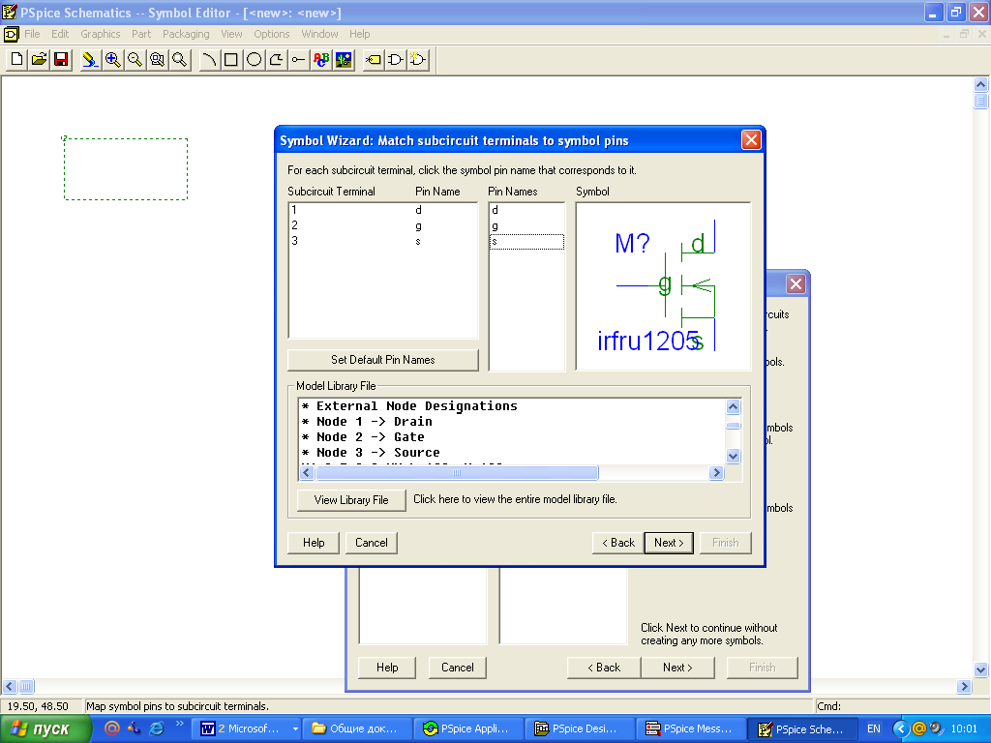Select the Draw Arc tool
This screenshot has width=991, height=743.
coord(209,60)
